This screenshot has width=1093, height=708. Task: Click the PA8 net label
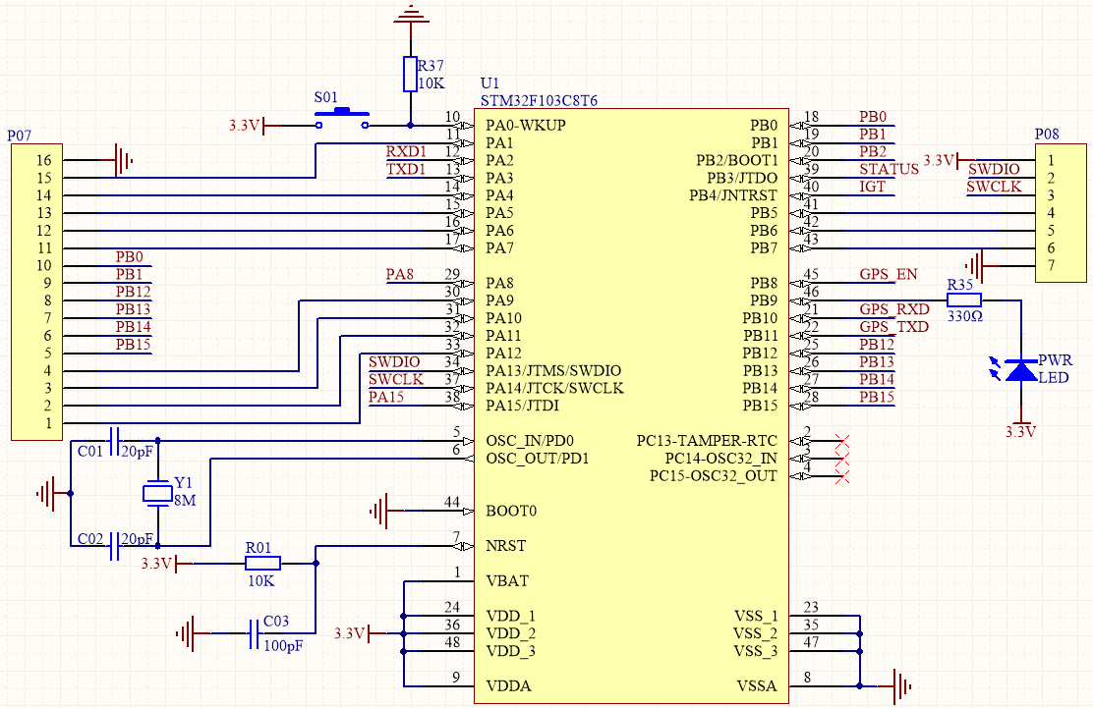click(x=400, y=274)
